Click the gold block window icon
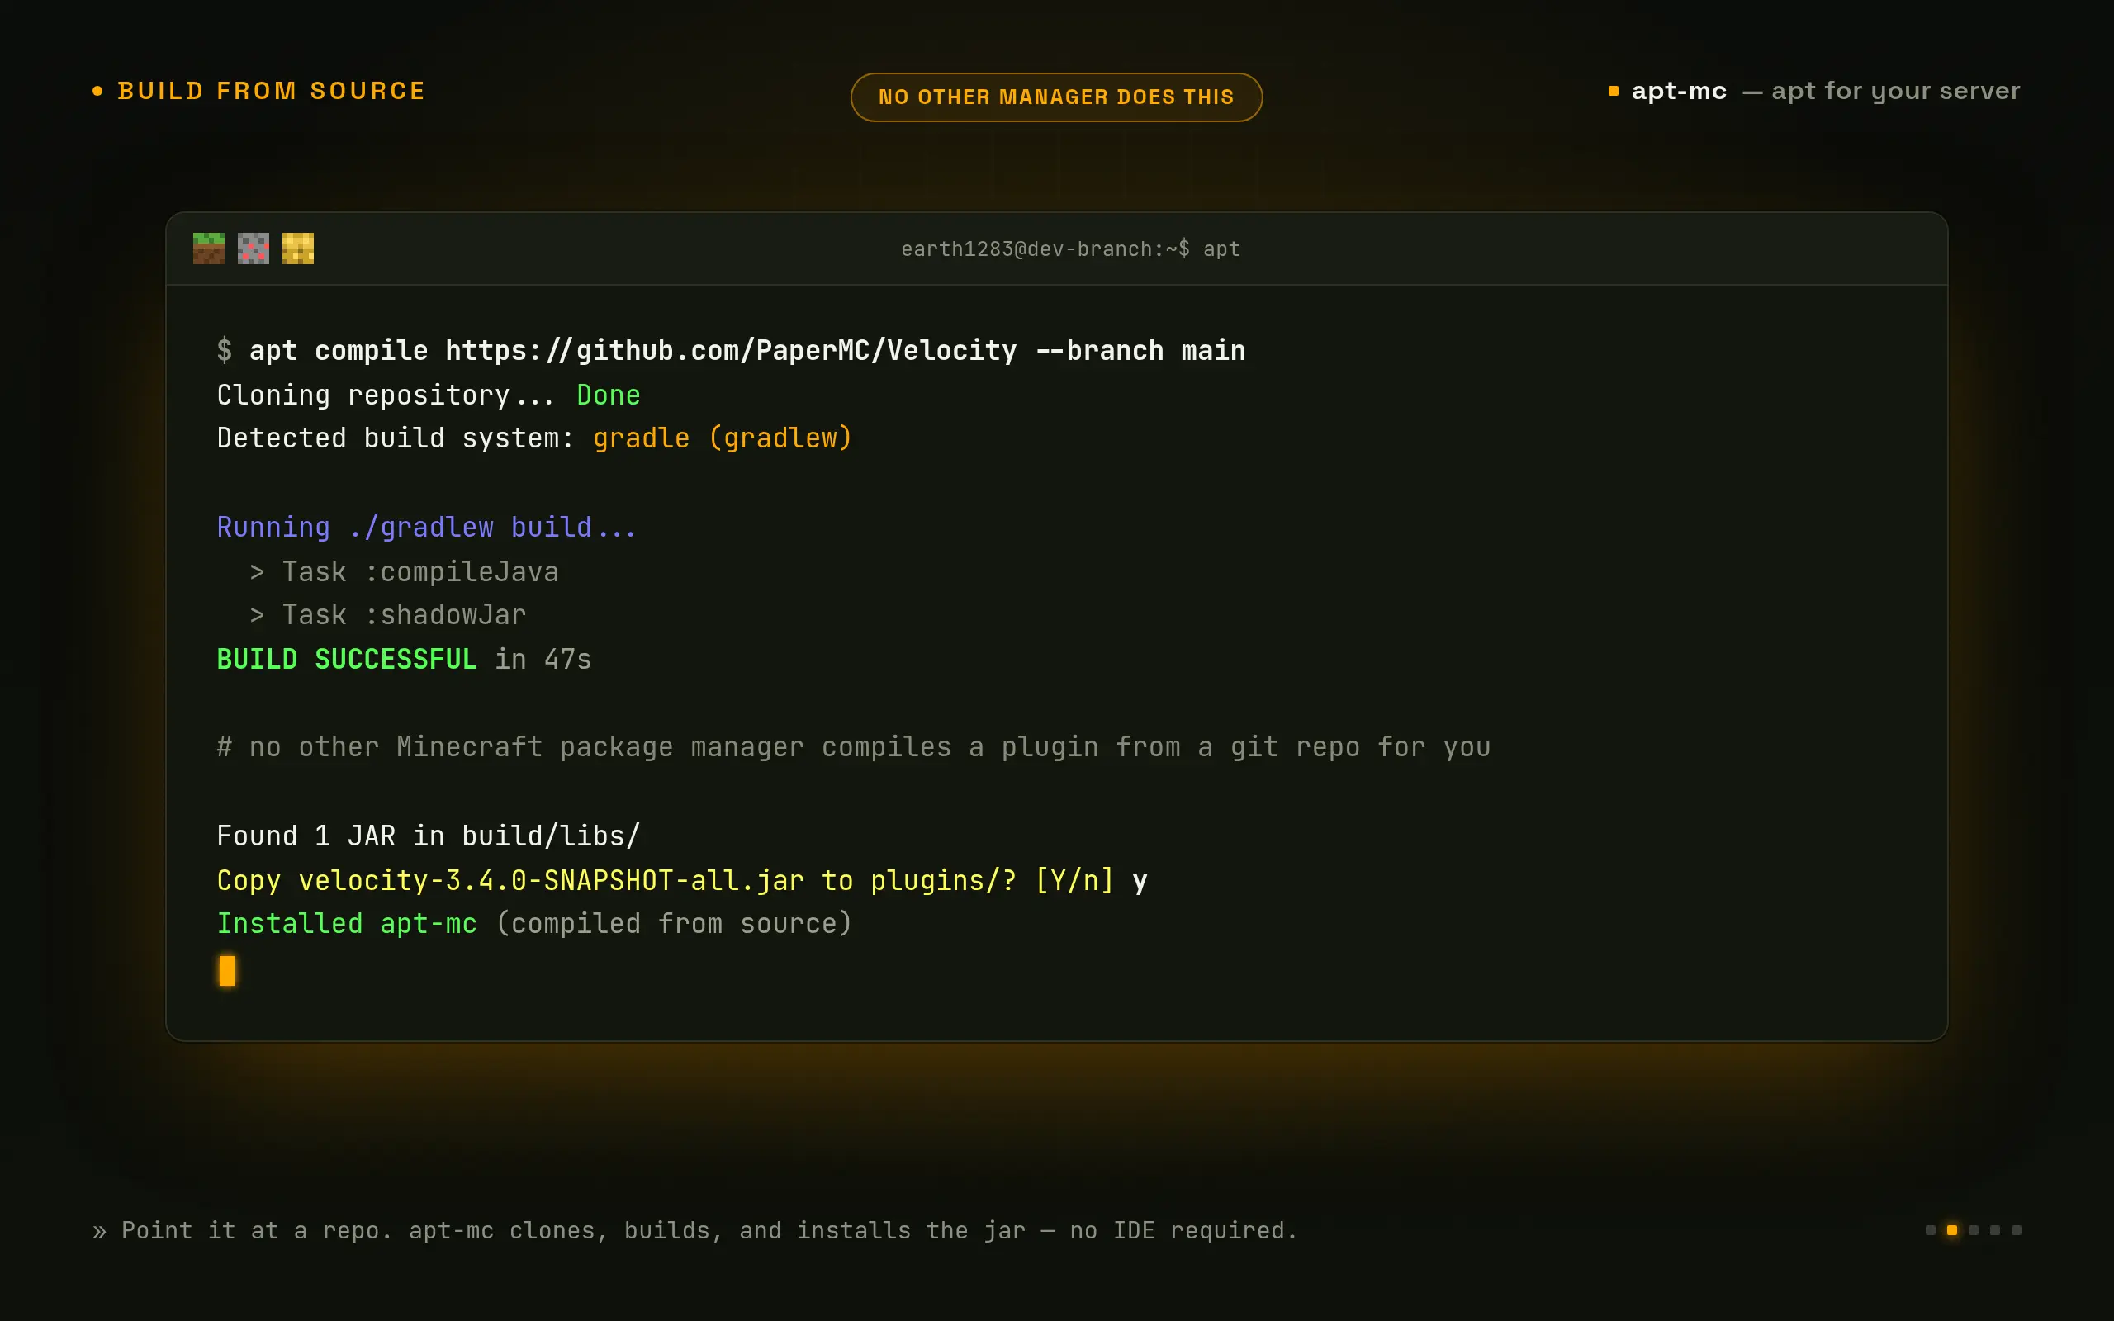 click(x=298, y=249)
